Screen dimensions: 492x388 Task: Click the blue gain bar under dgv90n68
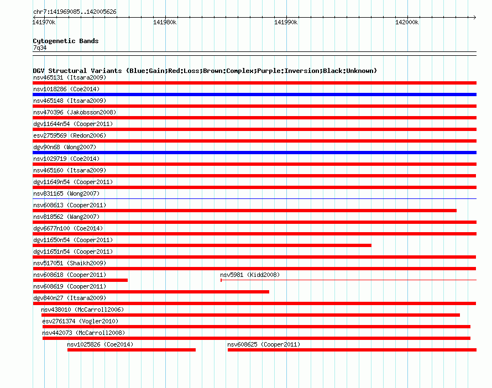(x=254, y=153)
